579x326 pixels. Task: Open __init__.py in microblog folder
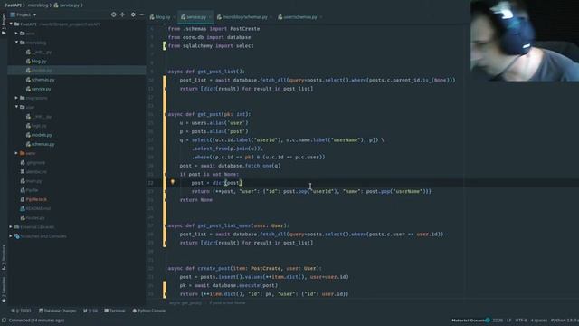coord(39,53)
